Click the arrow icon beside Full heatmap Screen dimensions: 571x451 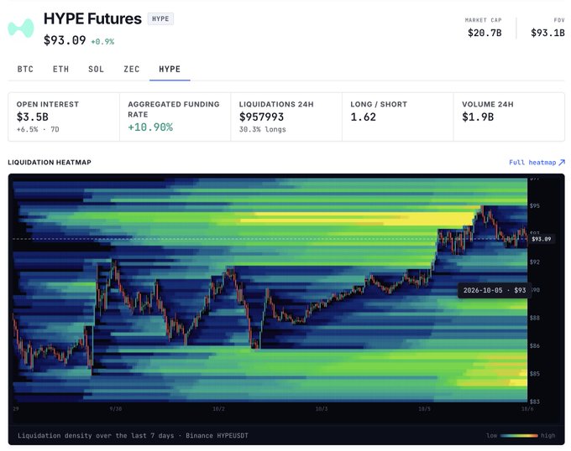(562, 162)
